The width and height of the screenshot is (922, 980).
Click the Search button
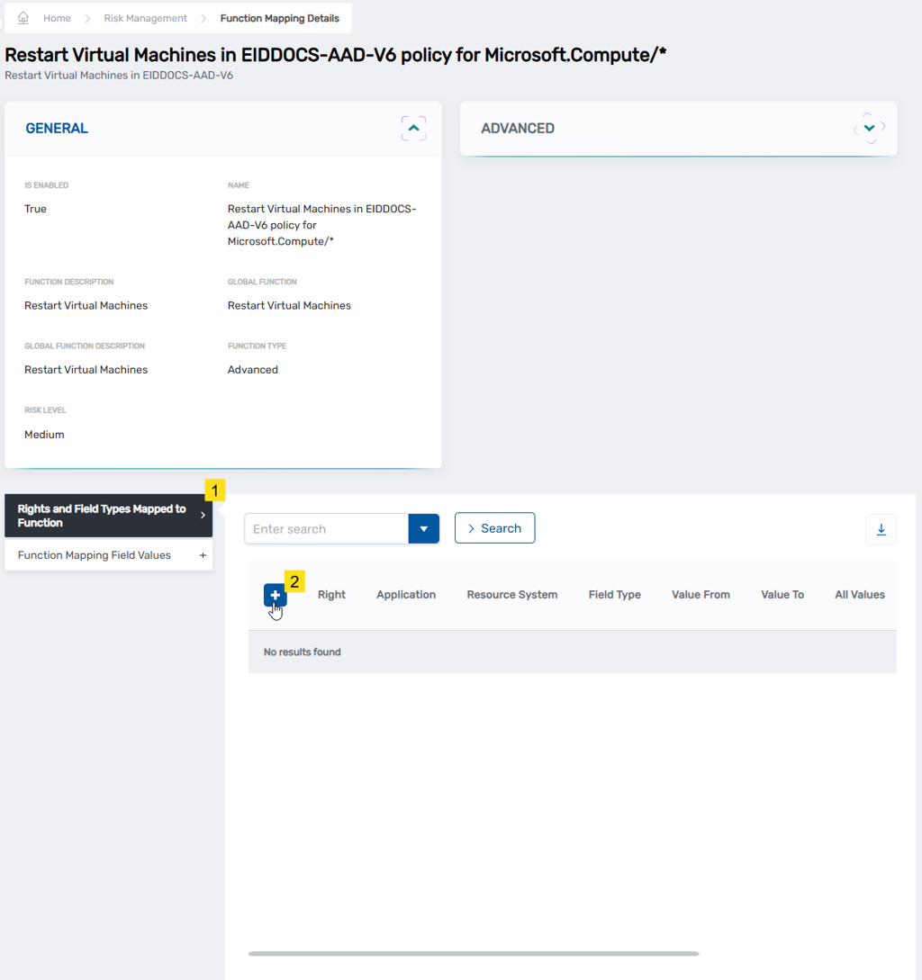(495, 528)
